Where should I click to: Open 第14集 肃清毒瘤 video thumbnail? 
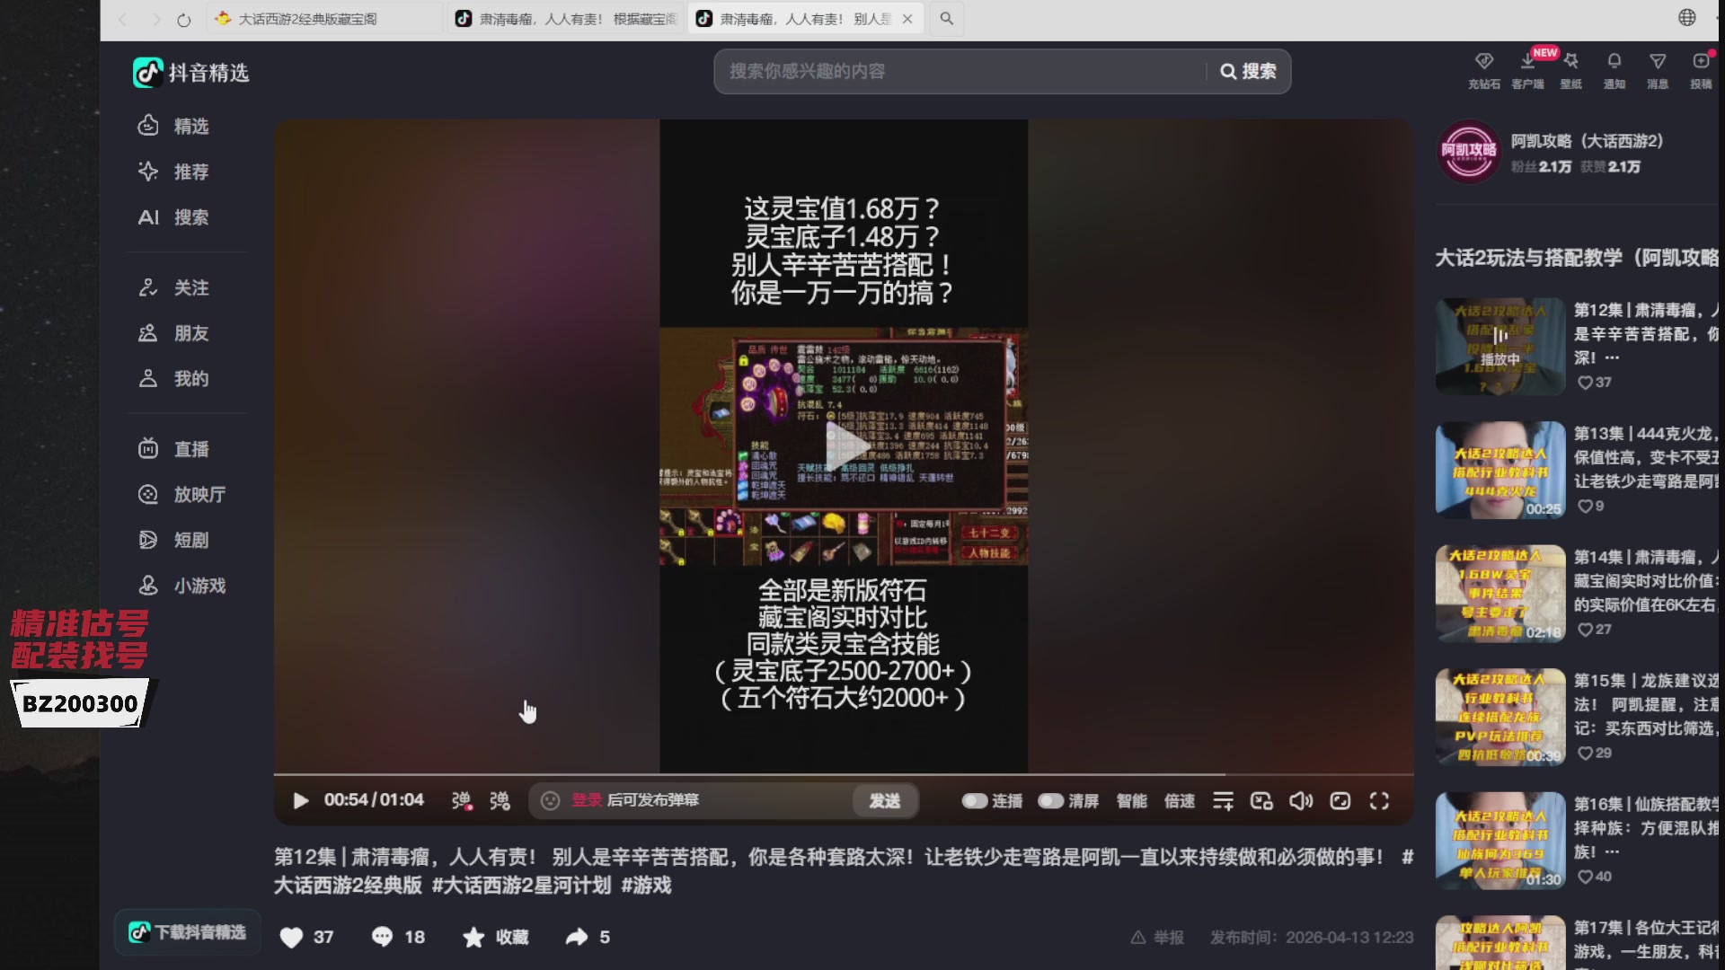(1500, 594)
